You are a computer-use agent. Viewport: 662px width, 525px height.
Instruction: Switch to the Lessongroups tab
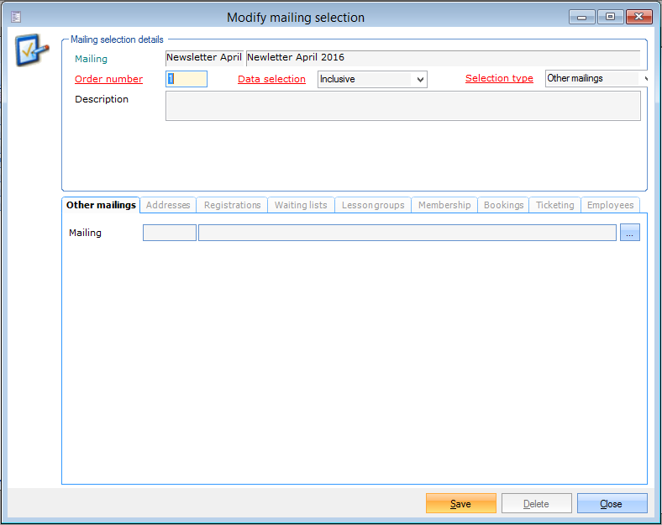(373, 205)
